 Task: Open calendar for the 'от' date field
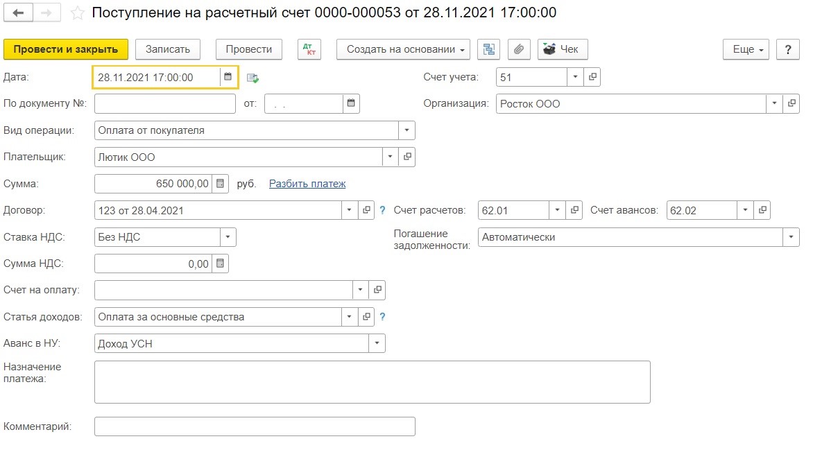click(x=351, y=103)
